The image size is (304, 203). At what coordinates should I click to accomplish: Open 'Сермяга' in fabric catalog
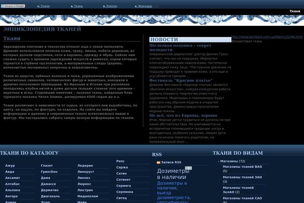(x=124, y=186)
